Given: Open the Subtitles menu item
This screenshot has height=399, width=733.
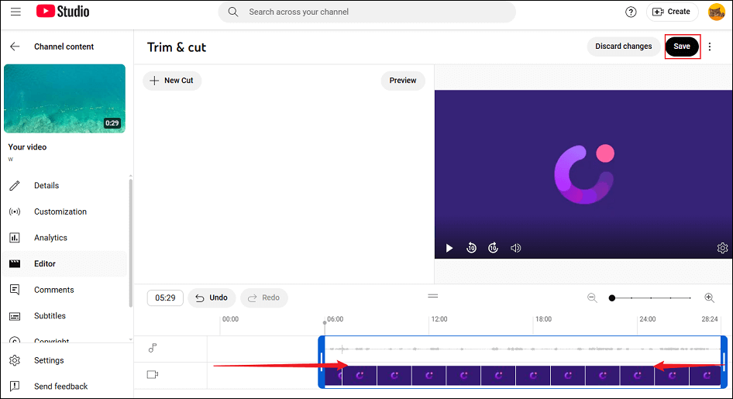Looking at the screenshot, I should 65,316.
